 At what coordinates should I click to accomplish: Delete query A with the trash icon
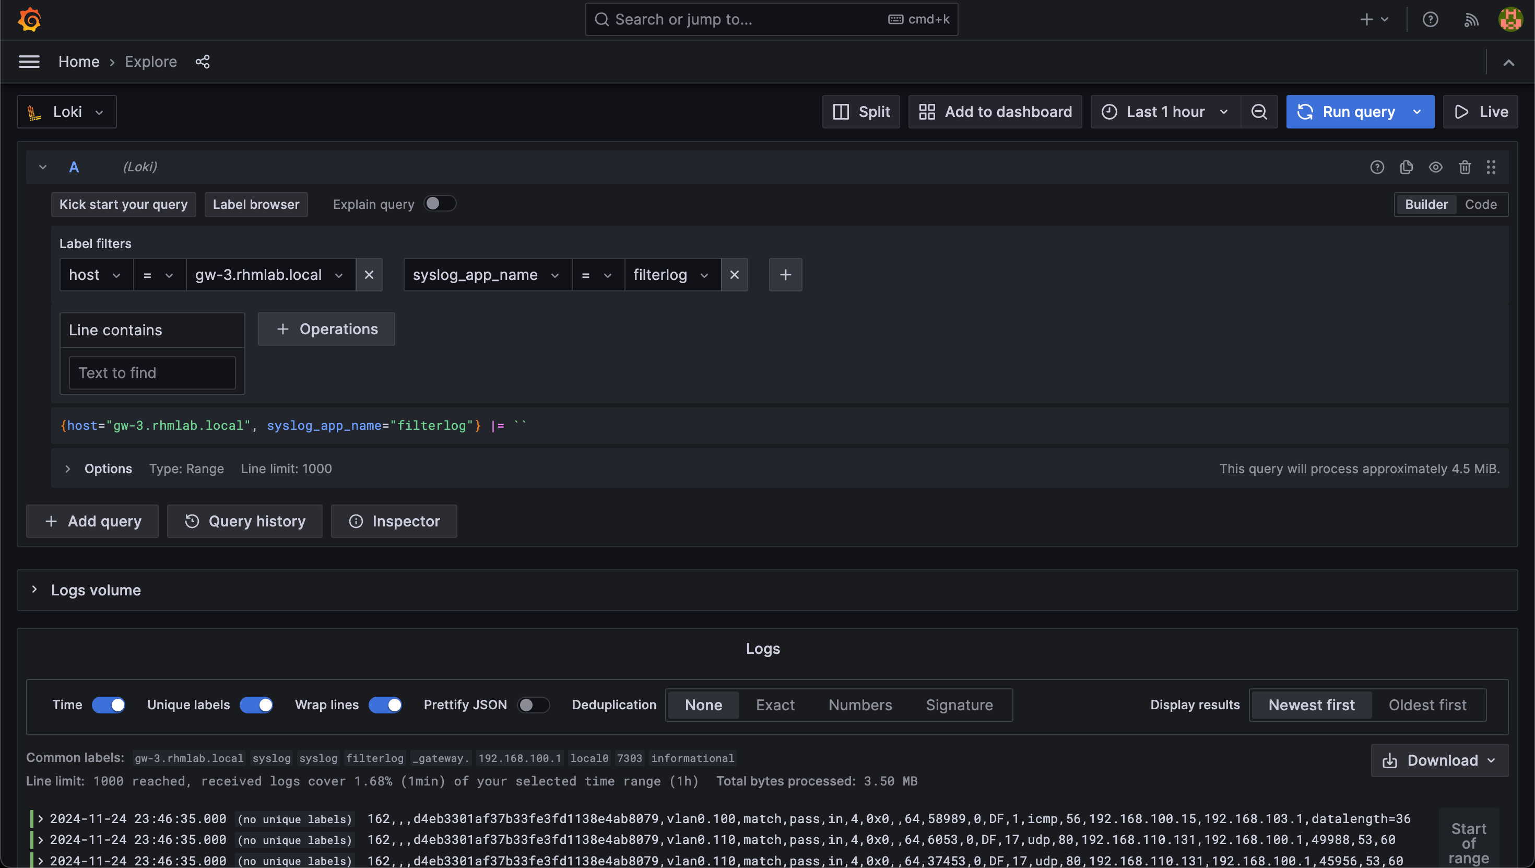coord(1465,168)
